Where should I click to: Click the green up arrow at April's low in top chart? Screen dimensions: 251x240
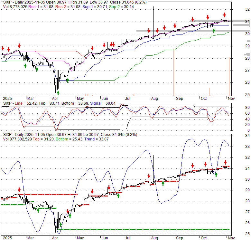(58, 92)
